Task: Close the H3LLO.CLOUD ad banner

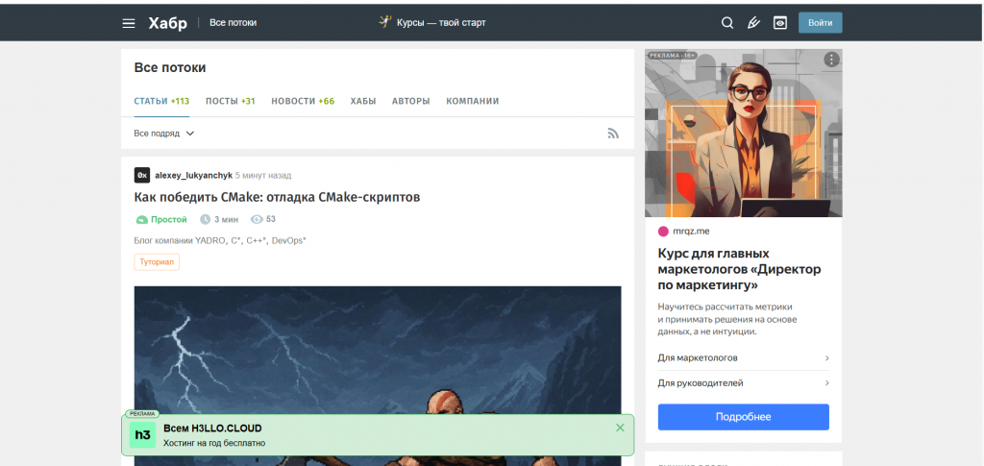Action: (x=620, y=428)
